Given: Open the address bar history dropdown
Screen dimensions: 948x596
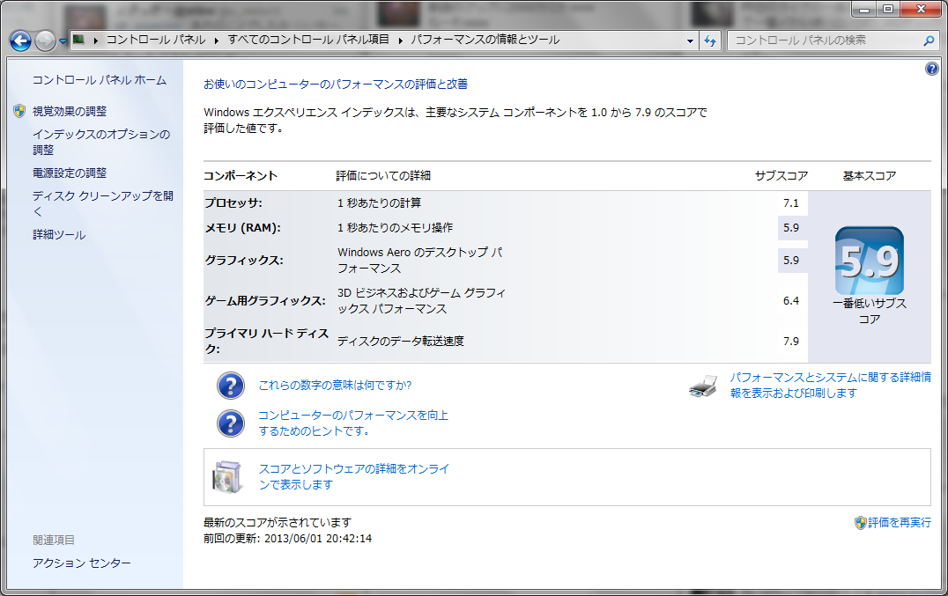Looking at the screenshot, I should pos(690,41).
